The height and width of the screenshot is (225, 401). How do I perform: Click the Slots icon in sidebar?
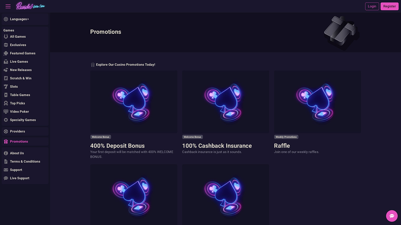coord(6,87)
